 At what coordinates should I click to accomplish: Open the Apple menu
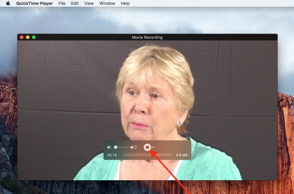pyautogui.click(x=8, y=3)
